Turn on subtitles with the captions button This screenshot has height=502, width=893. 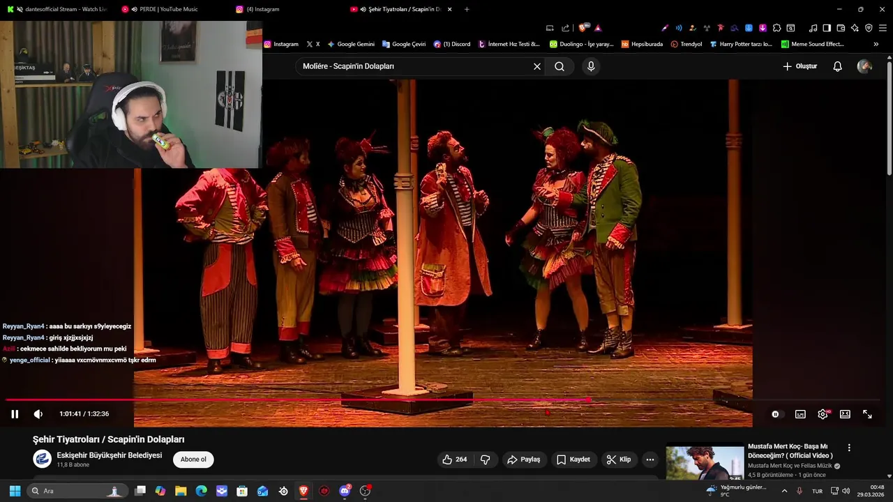tap(800, 414)
